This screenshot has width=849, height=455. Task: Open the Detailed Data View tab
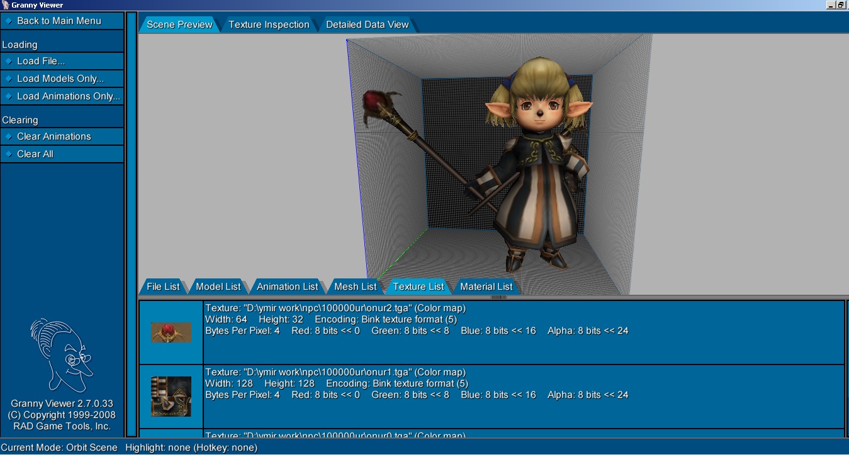pyautogui.click(x=368, y=25)
